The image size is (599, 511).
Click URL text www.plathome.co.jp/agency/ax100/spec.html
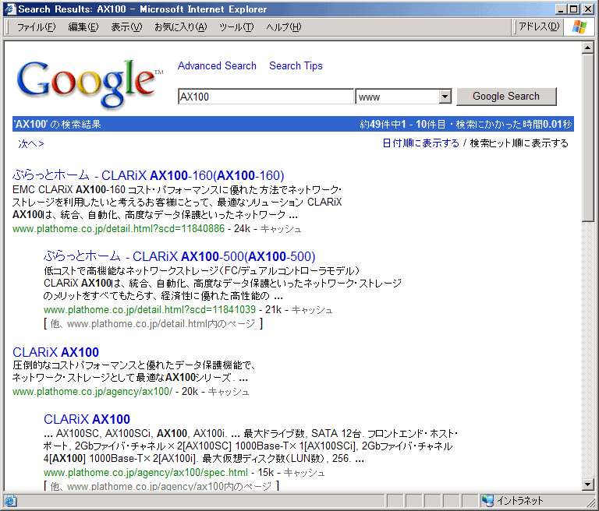tap(146, 473)
